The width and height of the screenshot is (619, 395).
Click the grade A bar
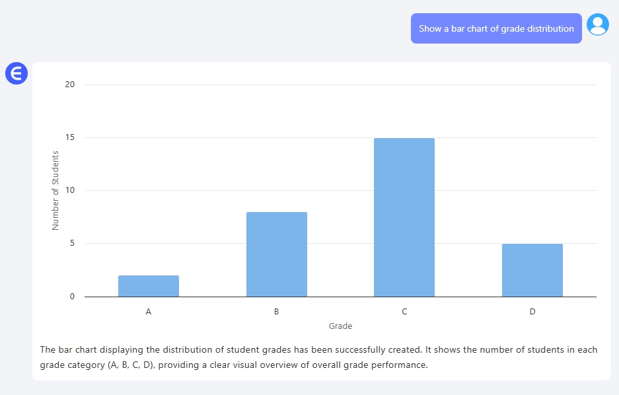point(149,286)
